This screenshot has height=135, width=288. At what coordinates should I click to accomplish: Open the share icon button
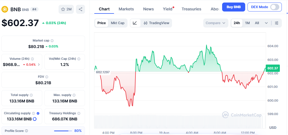pyautogui.click(x=81, y=9)
